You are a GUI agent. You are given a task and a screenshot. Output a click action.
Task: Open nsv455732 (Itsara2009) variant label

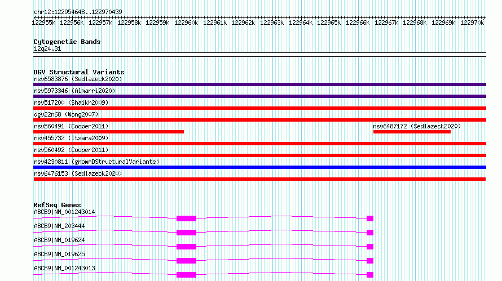(71, 138)
